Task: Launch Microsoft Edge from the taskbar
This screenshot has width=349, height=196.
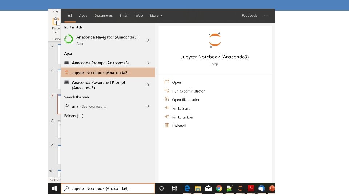Action: coord(187,188)
